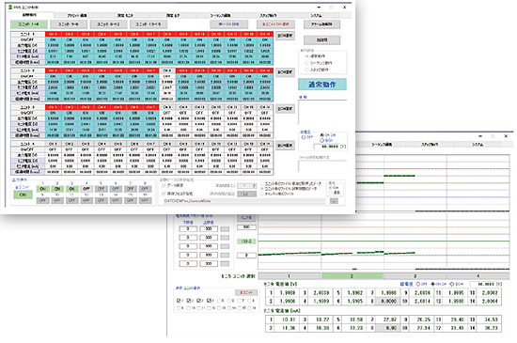
Task: Toggle the データ保存 checkbox
Action: pos(164,185)
